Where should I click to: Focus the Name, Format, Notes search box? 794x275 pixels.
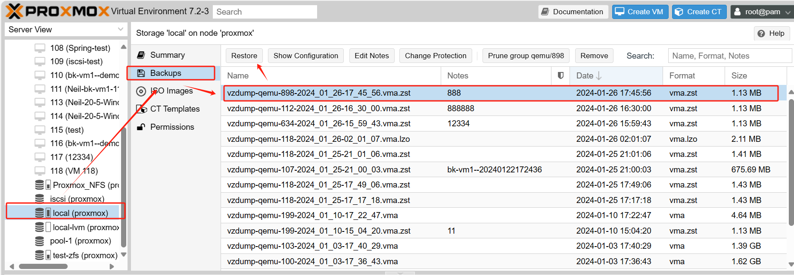coord(730,56)
